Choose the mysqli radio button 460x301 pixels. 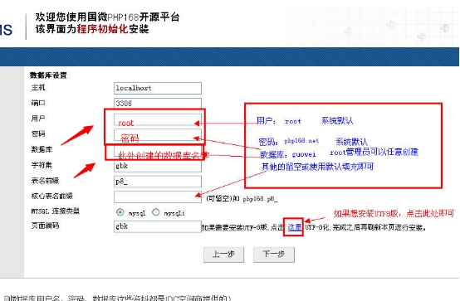click(156, 212)
